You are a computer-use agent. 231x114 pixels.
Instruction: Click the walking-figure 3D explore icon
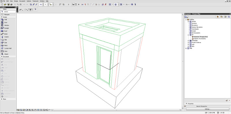[135, 4]
